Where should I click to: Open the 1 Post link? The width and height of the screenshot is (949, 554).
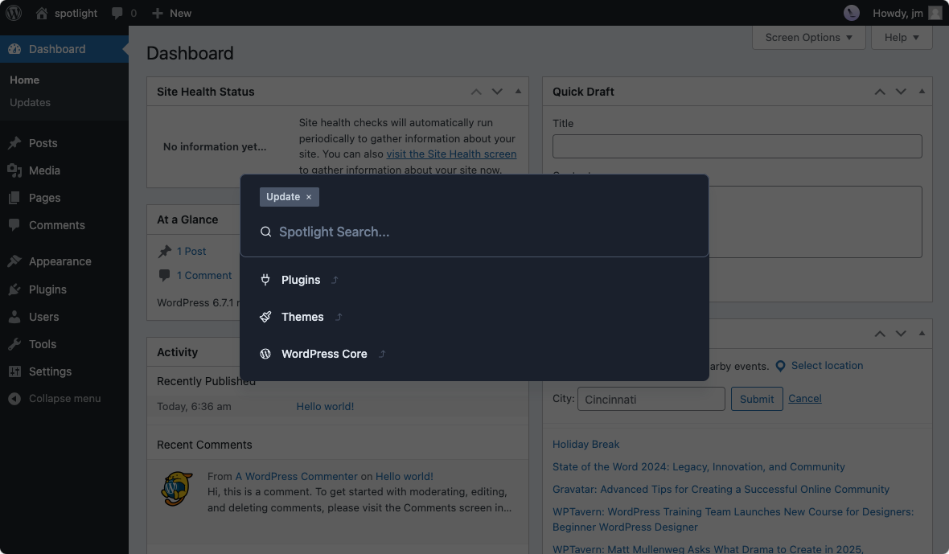click(191, 251)
